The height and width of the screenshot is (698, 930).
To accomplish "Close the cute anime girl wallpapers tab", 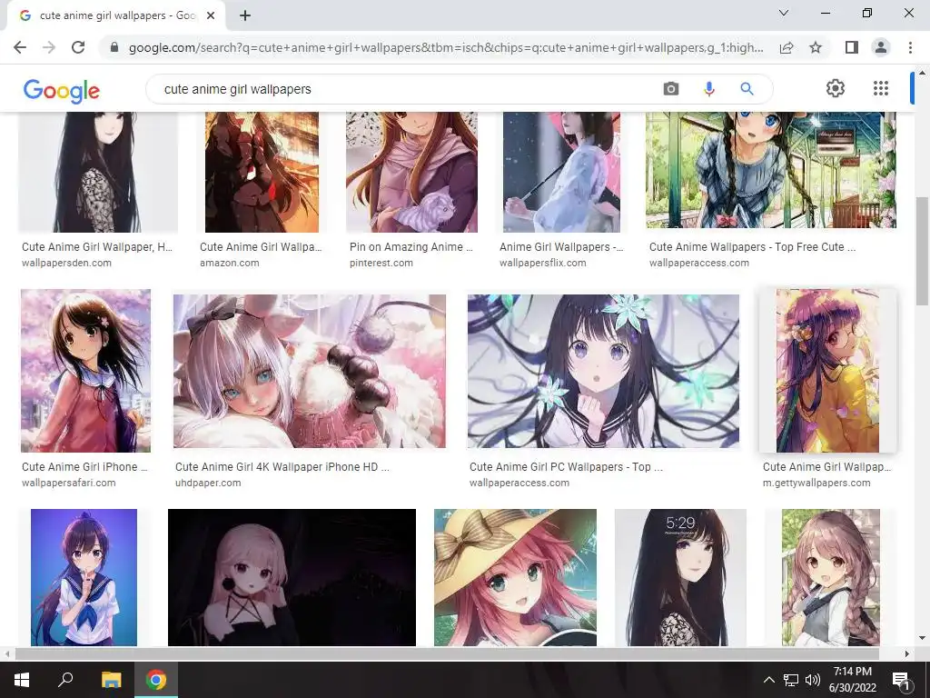I will click(211, 16).
